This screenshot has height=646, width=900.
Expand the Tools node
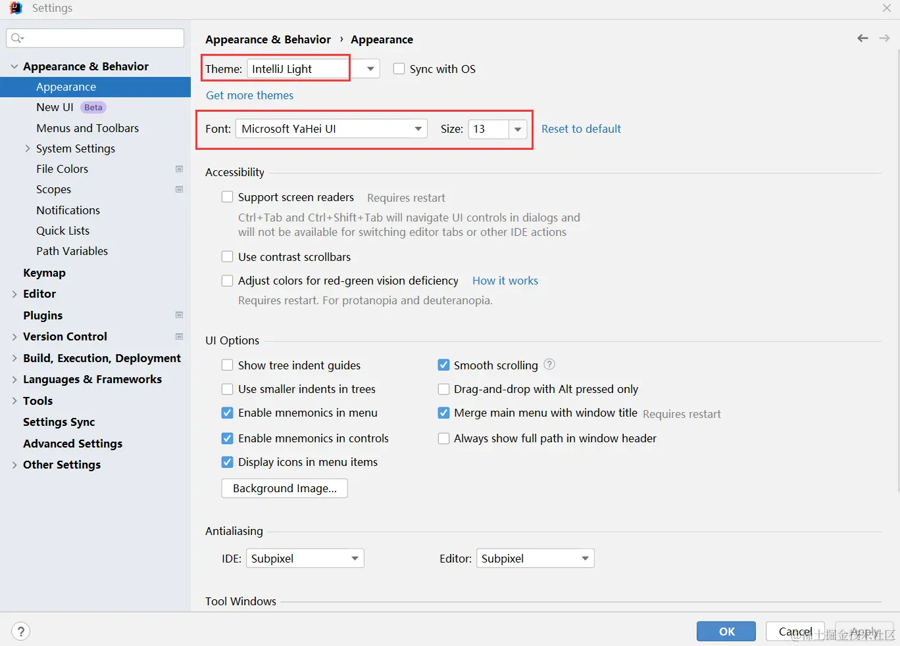pyautogui.click(x=14, y=401)
